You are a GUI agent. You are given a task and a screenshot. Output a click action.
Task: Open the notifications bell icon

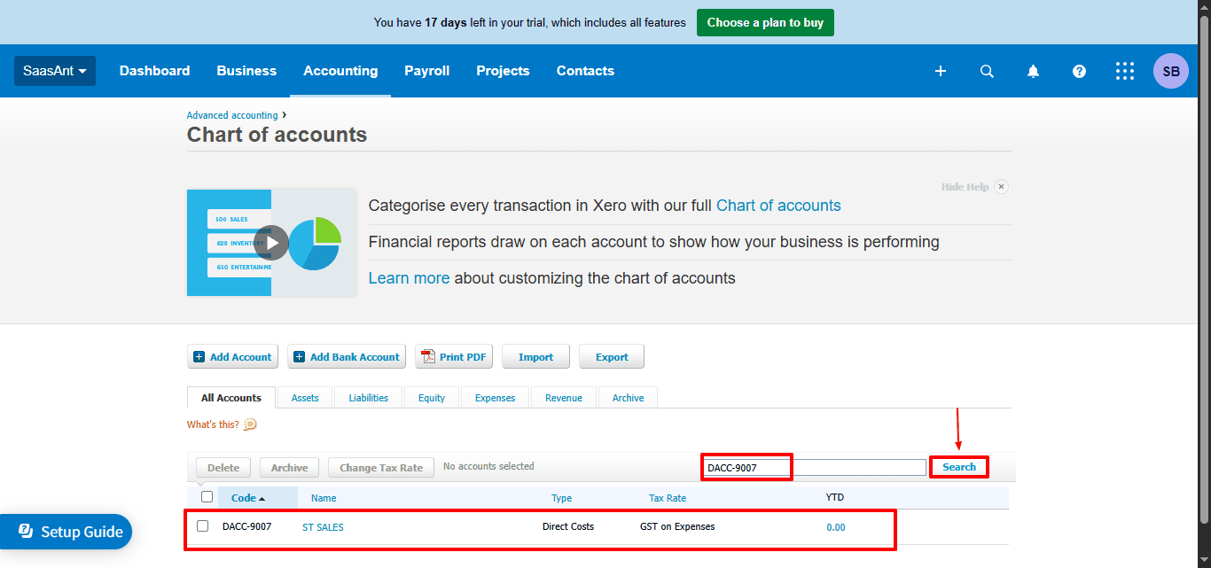(x=1033, y=71)
